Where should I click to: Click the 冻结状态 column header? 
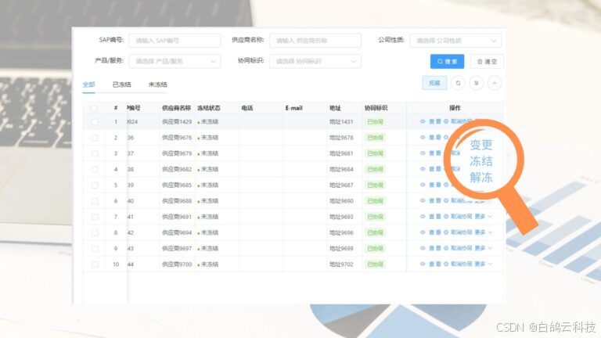click(208, 108)
